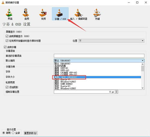Click the encoding list scroll down arrow
This screenshot has width=150, height=137.
(x=142, y=88)
